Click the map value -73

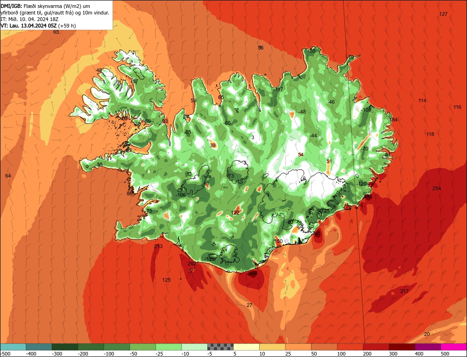coord(230,176)
